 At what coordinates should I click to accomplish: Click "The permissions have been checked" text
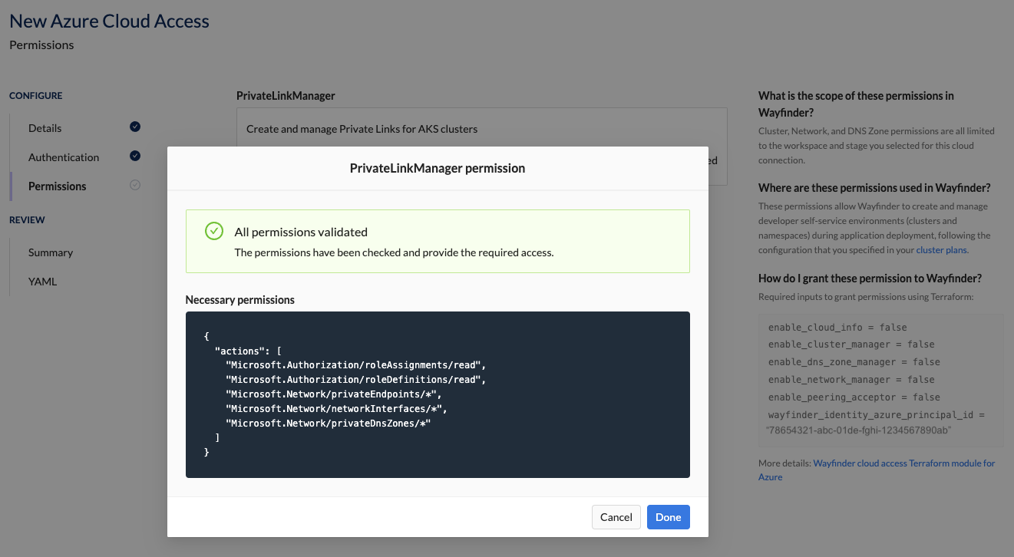[x=394, y=252]
